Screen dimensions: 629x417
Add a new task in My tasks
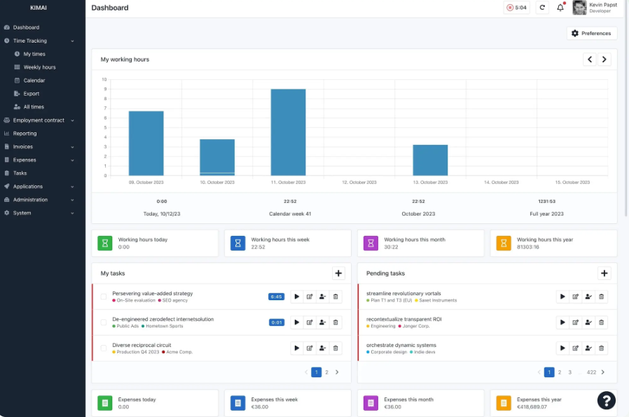click(x=338, y=273)
